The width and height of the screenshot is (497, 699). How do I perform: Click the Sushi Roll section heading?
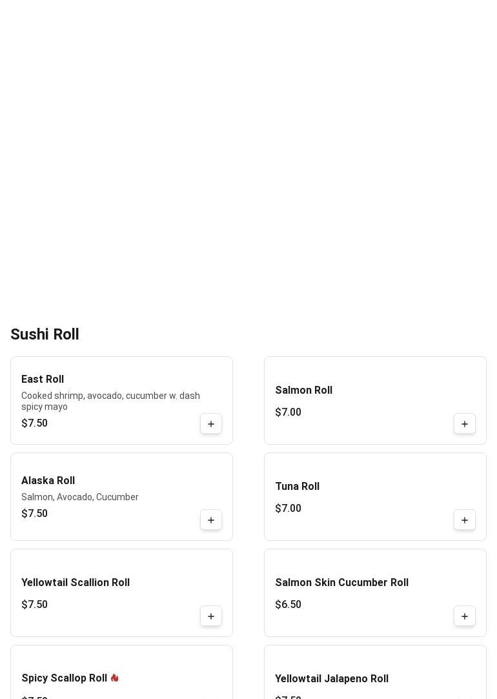pyautogui.click(x=45, y=334)
